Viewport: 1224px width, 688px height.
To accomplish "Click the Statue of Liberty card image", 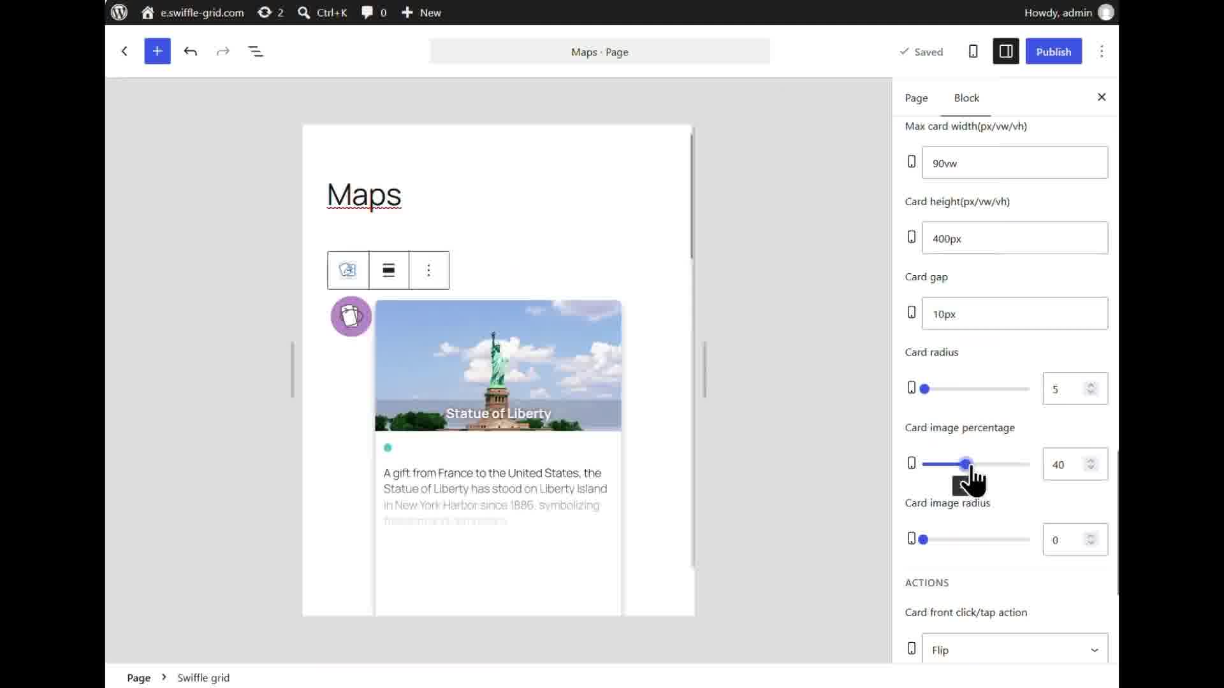I will [499, 366].
